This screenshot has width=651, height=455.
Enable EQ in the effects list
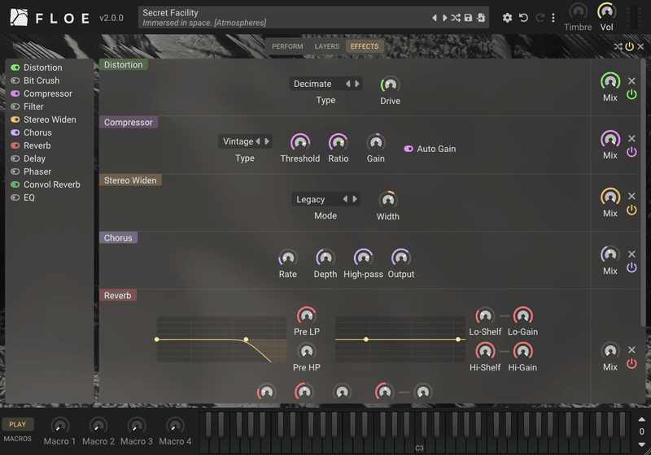click(x=15, y=197)
